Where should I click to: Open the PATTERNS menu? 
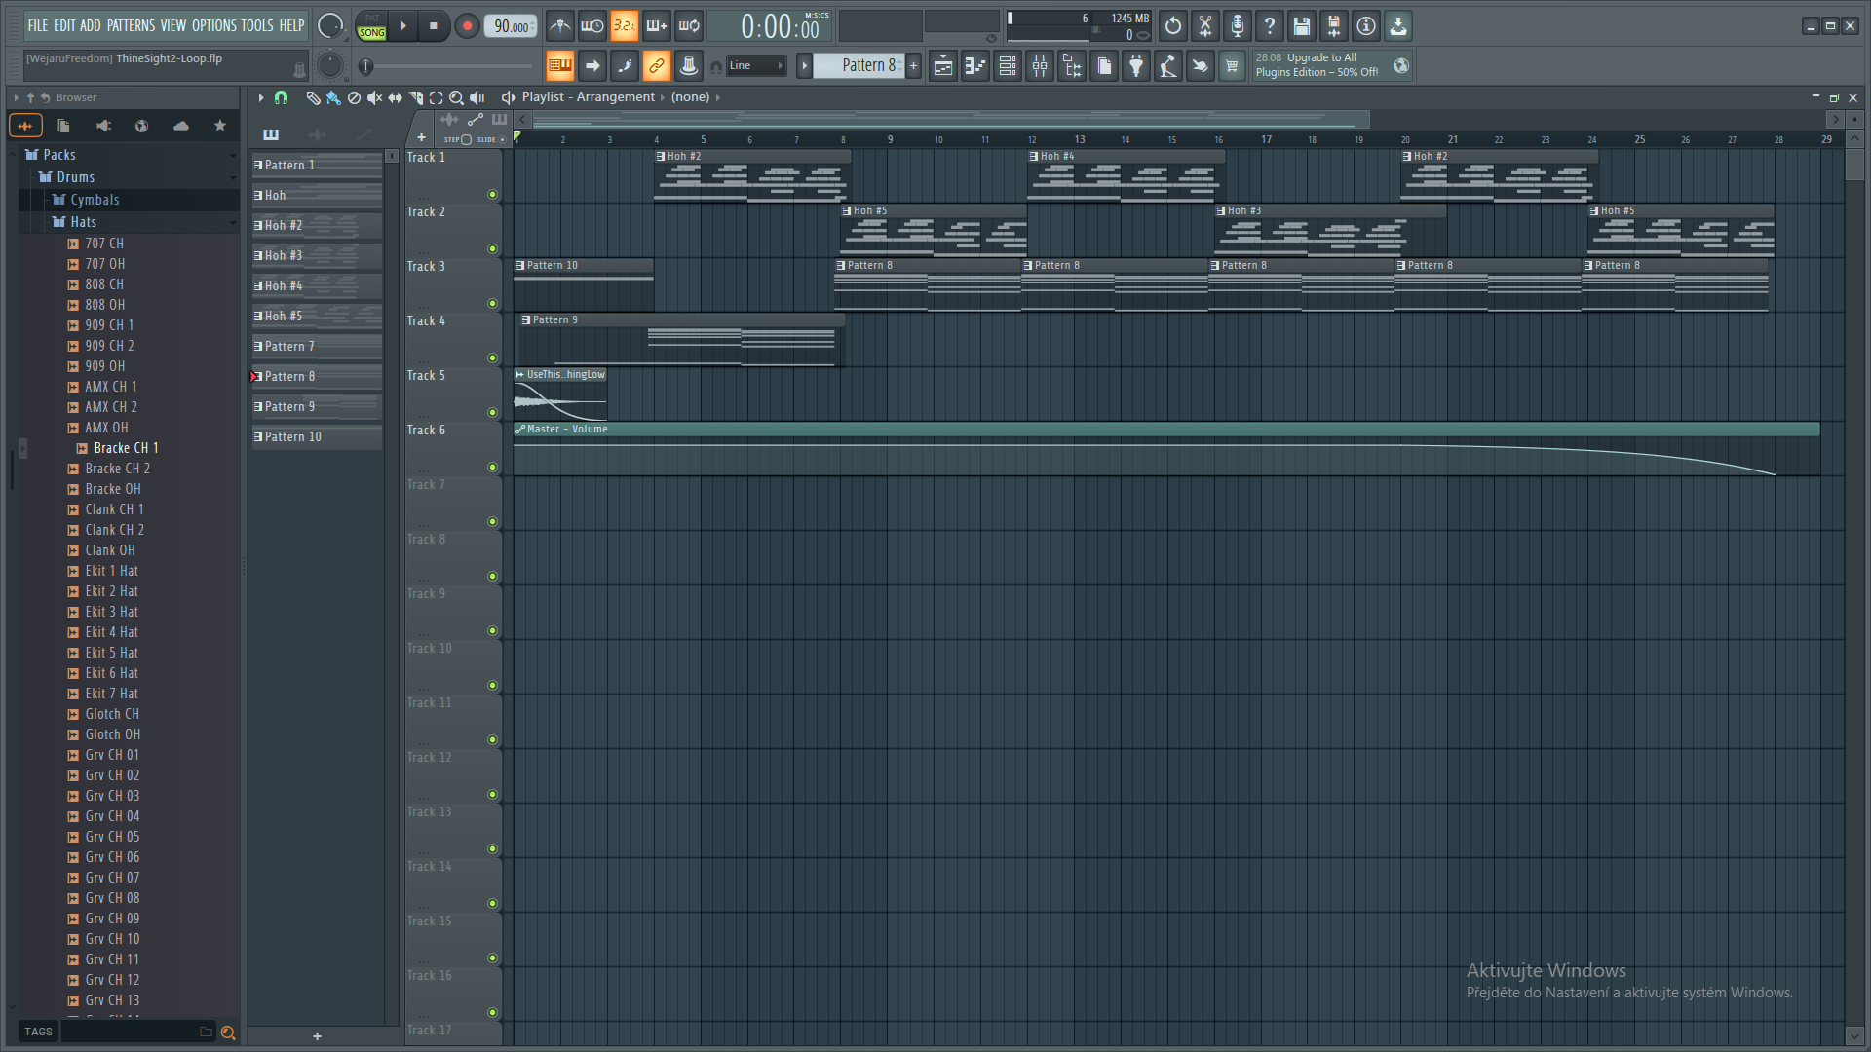(131, 26)
